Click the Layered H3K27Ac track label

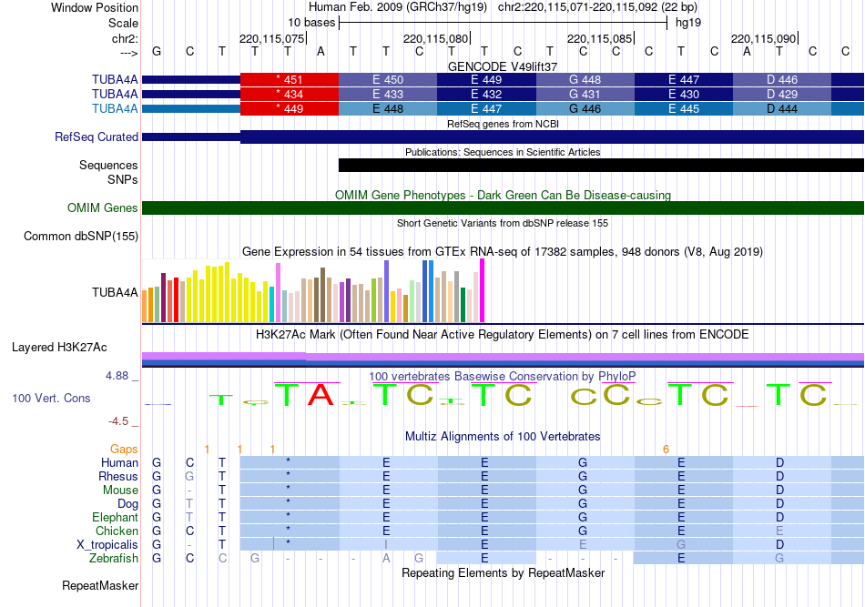click(x=59, y=348)
